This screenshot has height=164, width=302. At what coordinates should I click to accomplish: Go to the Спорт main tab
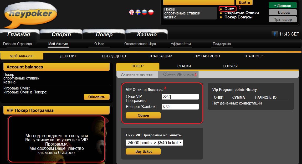coord(61,34)
